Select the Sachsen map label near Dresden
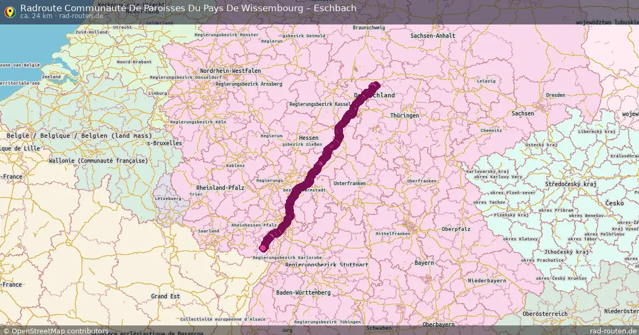Image resolution: width=639 pixels, height=335 pixels. point(522,114)
